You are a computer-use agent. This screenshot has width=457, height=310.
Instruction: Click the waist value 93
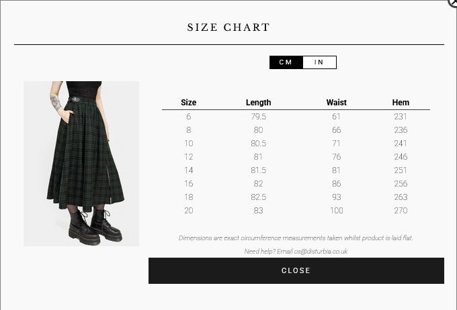[x=336, y=197]
